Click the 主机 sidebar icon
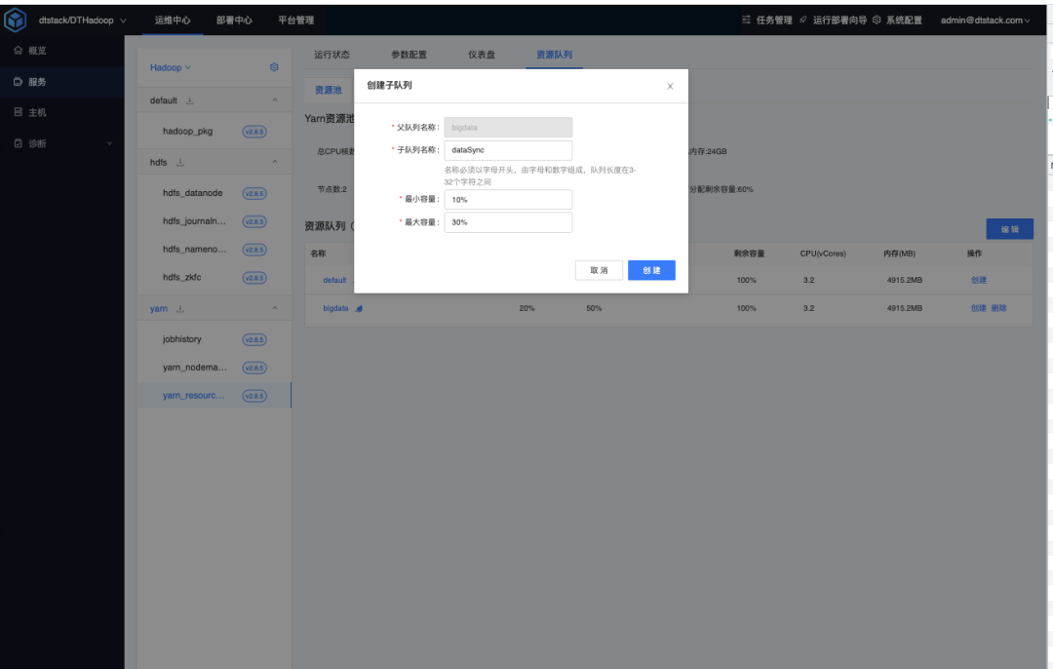 point(19,112)
